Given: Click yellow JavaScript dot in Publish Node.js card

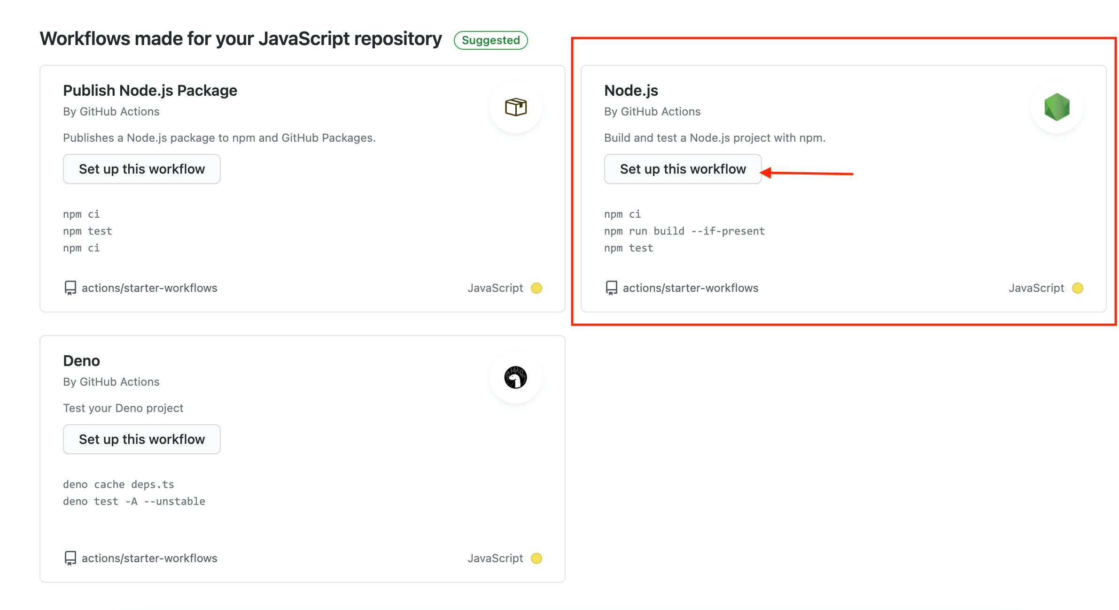Looking at the screenshot, I should [x=536, y=288].
